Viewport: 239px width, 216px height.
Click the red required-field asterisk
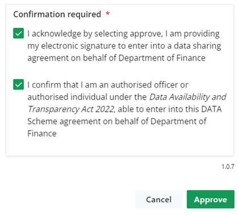pos(108,14)
